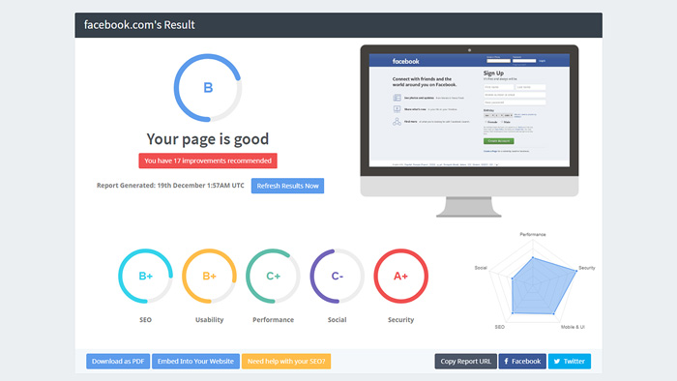Open Embed Into Your Website option
Screen dimensions: 677x381
195,361
